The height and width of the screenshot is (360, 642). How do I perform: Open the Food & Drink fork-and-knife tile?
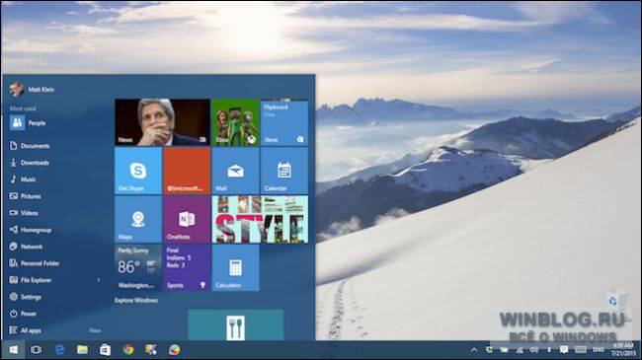coord(235,324)
